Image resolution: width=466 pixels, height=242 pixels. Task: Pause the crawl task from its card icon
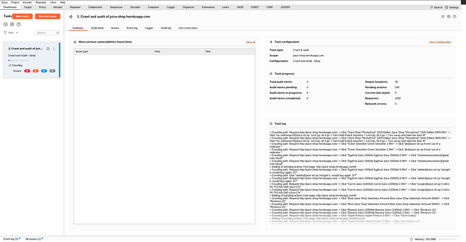click(x=48, y=49)
